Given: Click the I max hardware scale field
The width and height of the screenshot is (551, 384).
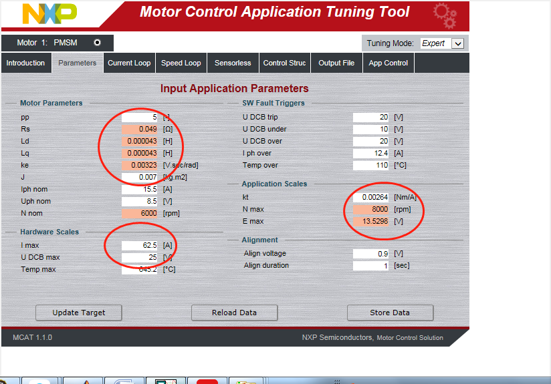Looking at the screenshot, I should coord(140,245).
